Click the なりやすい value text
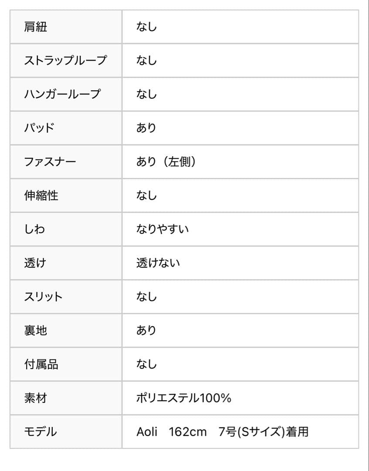Viewport: 369px width, 471px height. [x=162, y=229]
